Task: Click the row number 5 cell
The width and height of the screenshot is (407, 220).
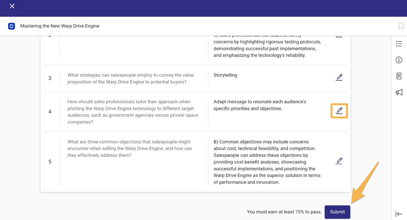Action: pos(50,162)
